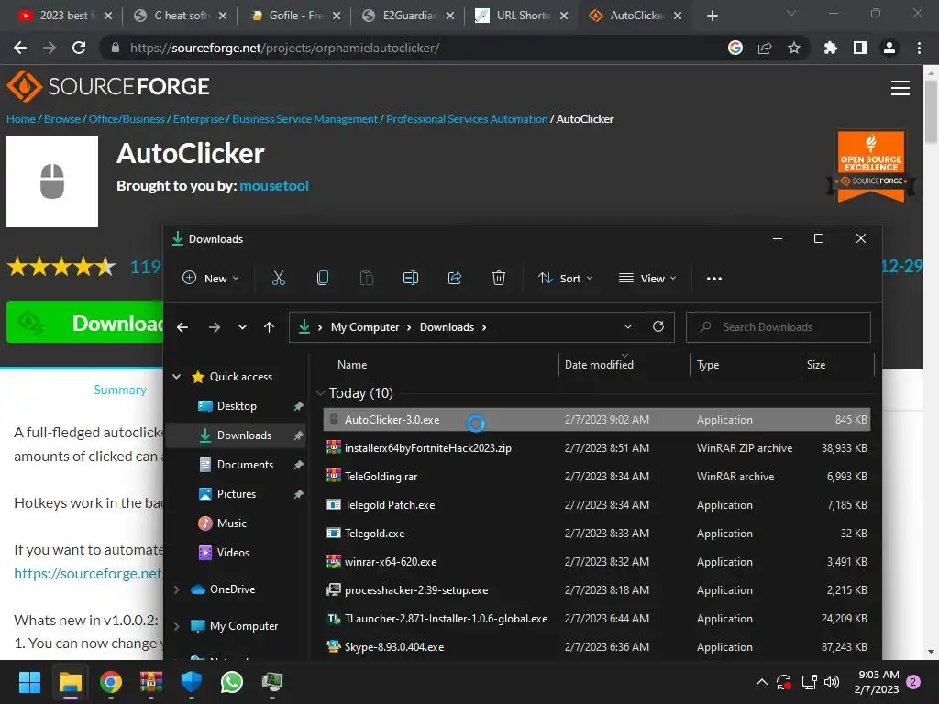Open Chrome profile avatar
This screenshot has width=939, height=704.
[889, 48]
